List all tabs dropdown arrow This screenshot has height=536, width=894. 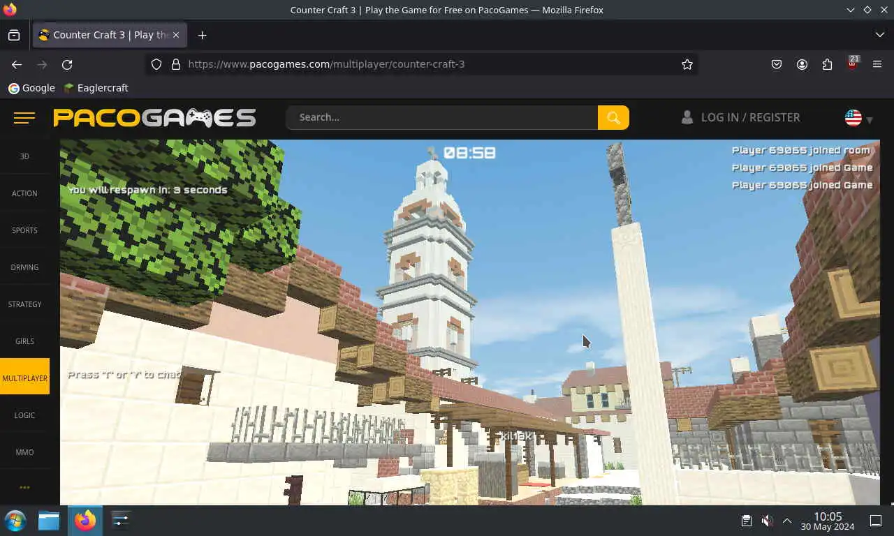[x=879, y=35]
